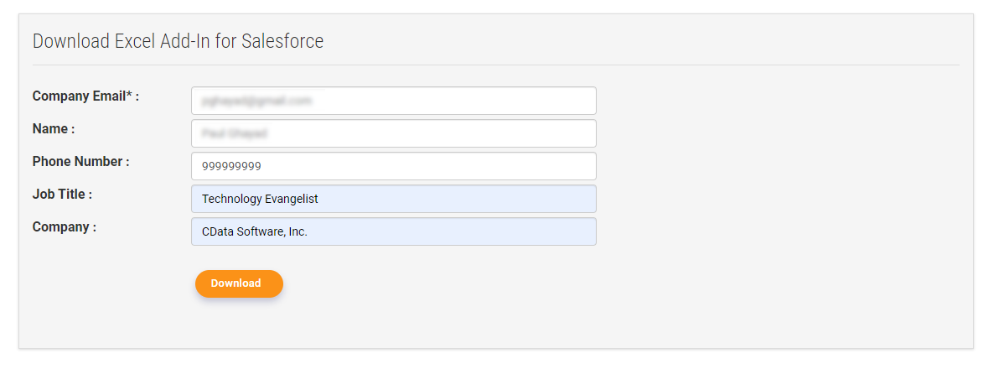Click the word "Excel" in the heading
The image size is (999, 369).
tap(134, 41)
